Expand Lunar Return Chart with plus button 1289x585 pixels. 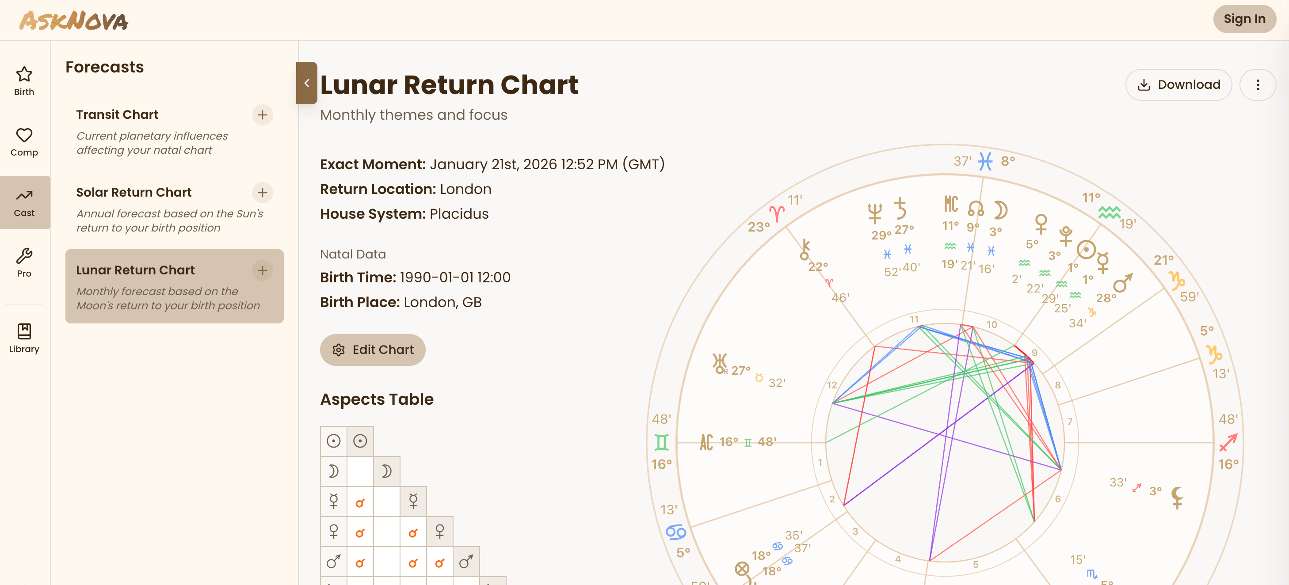(x=262, y=270)
